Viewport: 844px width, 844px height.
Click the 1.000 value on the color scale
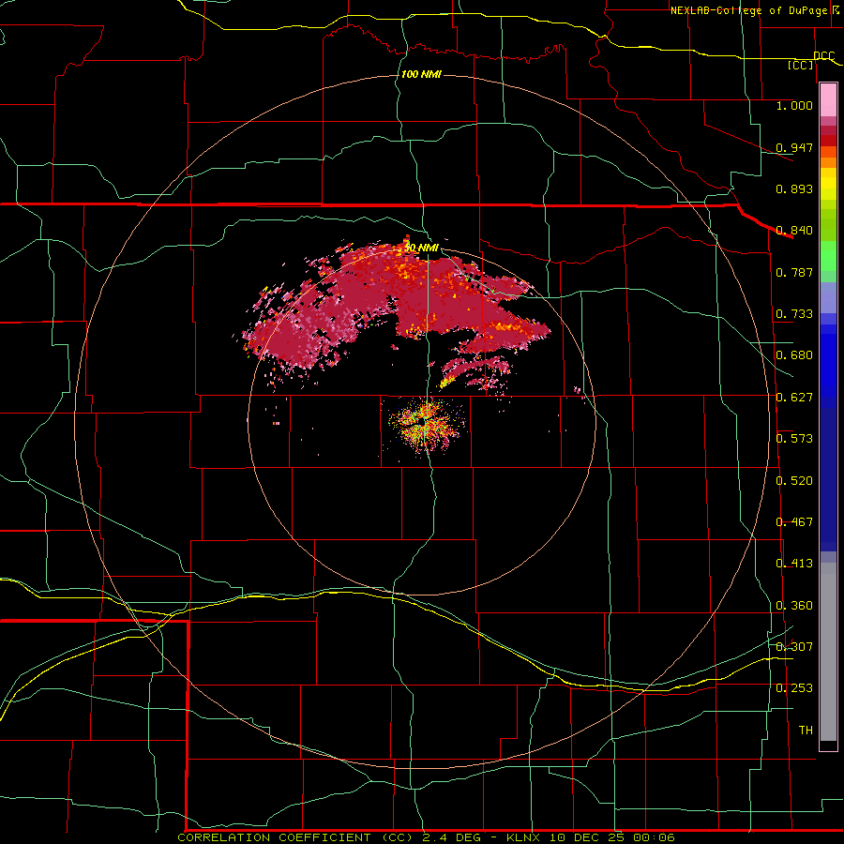(794, 105)
